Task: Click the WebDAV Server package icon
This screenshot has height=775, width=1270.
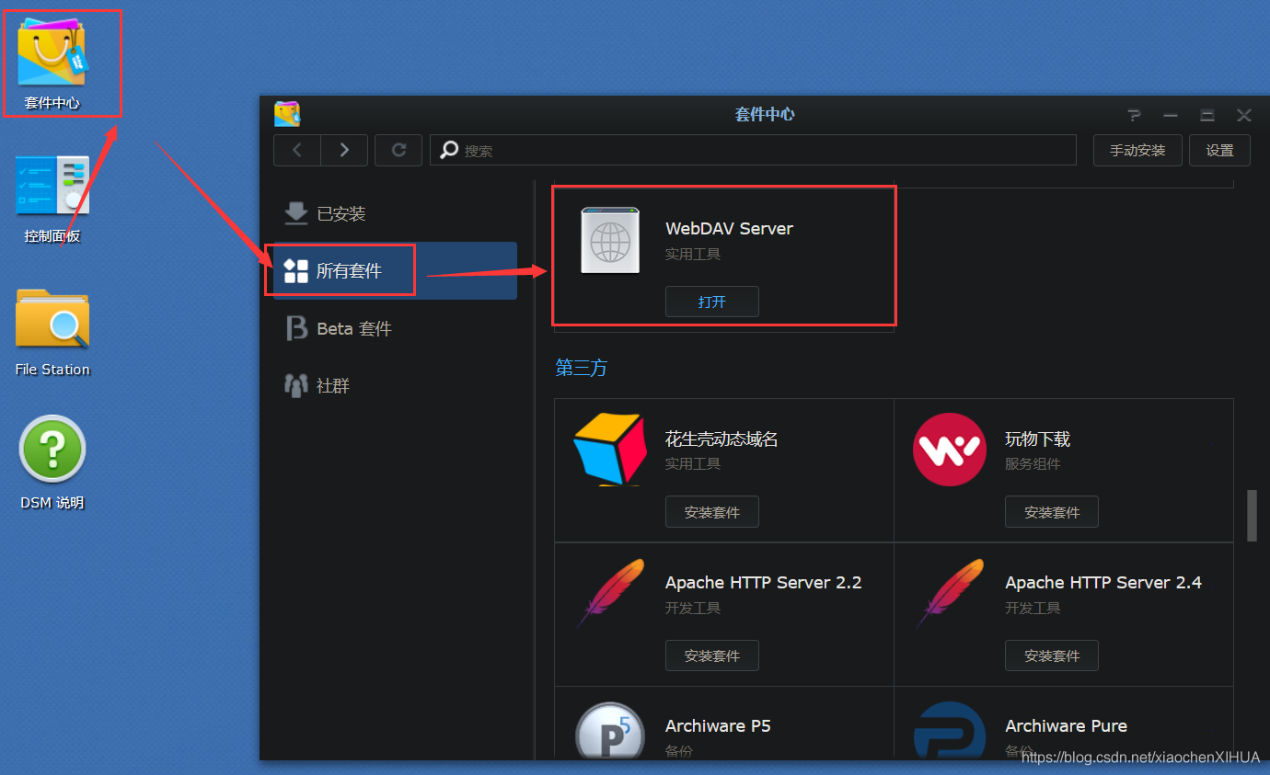Action: pyautogui.click(x=610, y=241)
